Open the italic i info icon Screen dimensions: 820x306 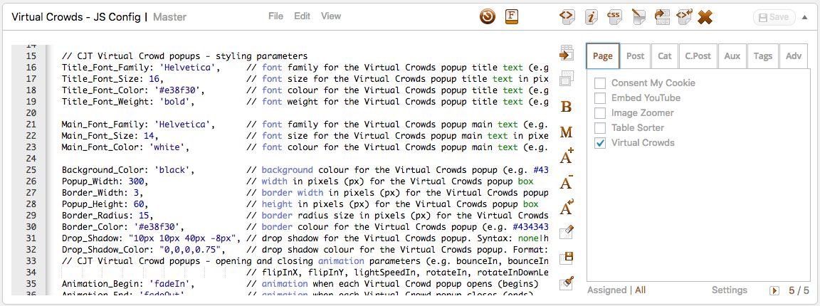[x=591, y=17]
